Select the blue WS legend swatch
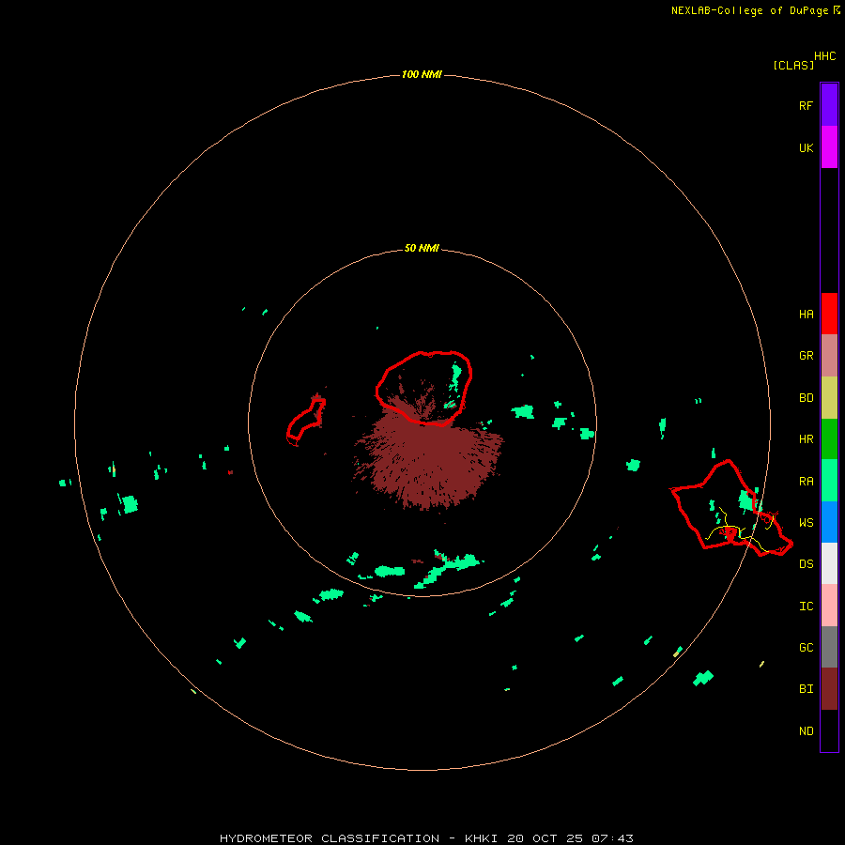Image resolution: width=845 pixels, height=845 pixels. (x=829, y=522)
